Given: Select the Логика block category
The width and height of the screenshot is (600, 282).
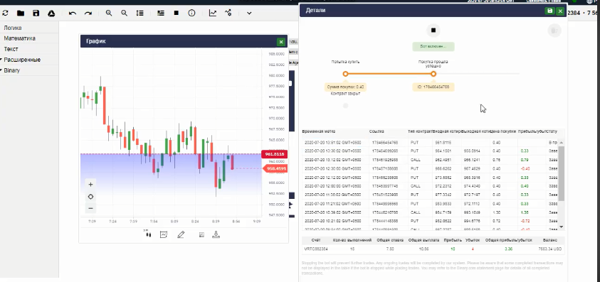Looking at the screenshot, I should pos(13,28).
